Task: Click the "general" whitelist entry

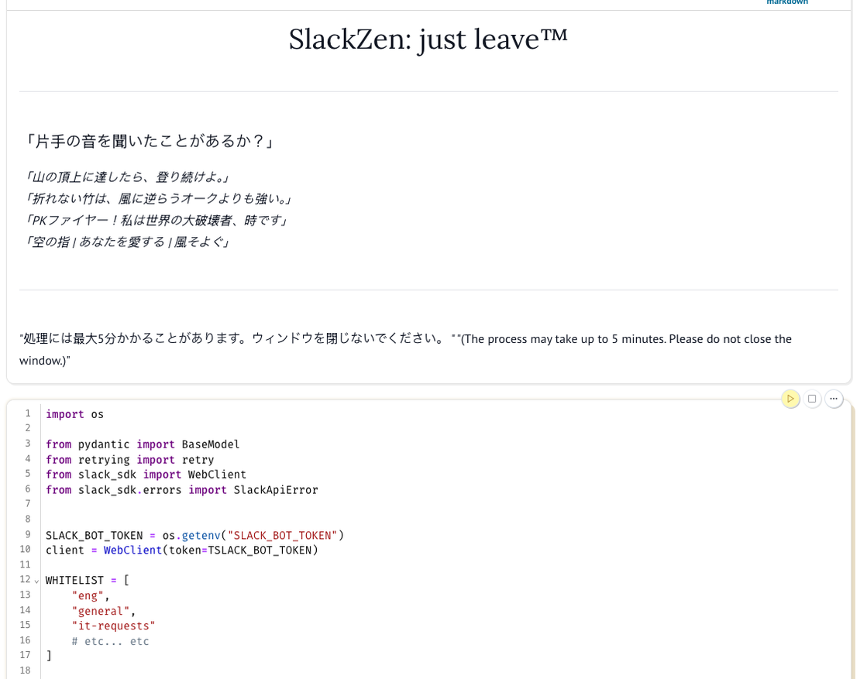Action: click(x=101, y=611)
